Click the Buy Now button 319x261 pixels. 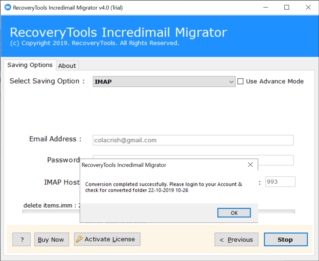pos(51,240)
